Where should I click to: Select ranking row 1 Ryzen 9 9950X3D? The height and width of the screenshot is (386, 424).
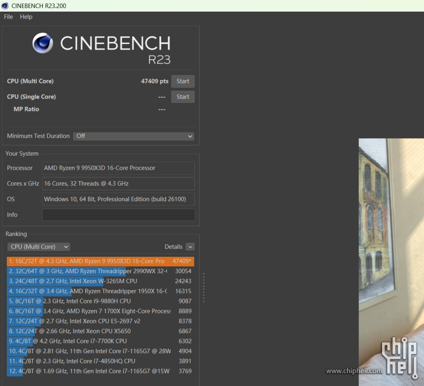coord(100,261)
